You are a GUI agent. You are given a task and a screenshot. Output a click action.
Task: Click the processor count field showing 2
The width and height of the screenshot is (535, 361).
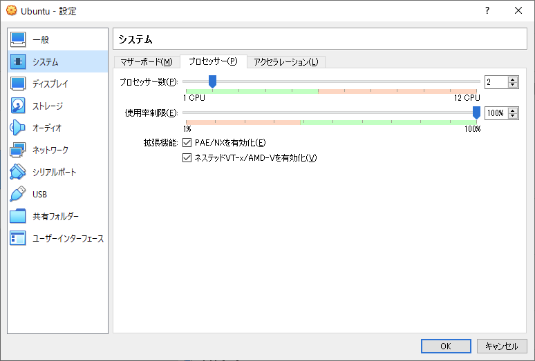496,82
